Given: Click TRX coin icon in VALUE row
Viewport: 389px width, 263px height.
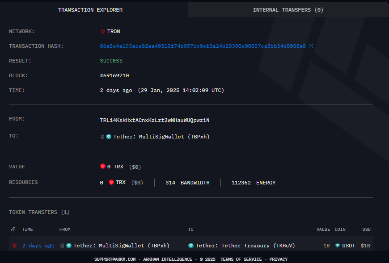Looking at the screenshot, I should tap(103, 166).
